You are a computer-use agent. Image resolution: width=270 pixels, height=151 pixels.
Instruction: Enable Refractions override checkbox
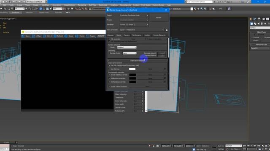[x=109, y=82]
